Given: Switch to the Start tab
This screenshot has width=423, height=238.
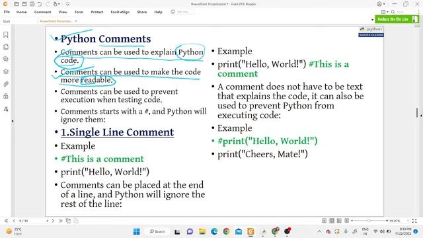Looking at the screenshot, I should (7, 21).
